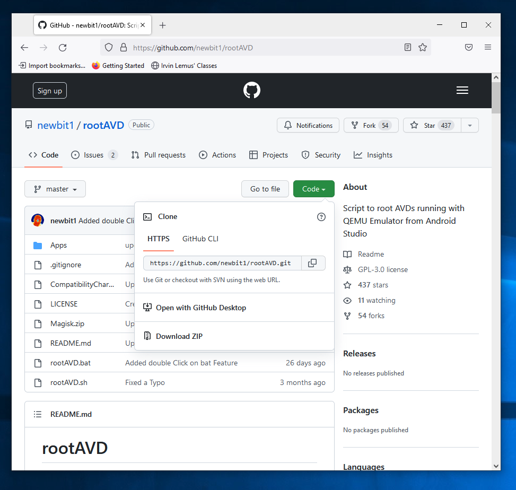This screenshot has height=490, width=516.
Task: Switch to GitHub CLI clone tab
Action: [200, 239]
